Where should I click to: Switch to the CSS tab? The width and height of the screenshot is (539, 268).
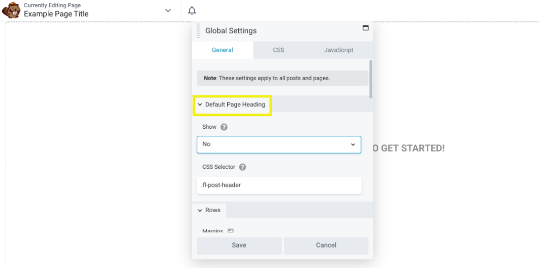[x=279, y=50]
